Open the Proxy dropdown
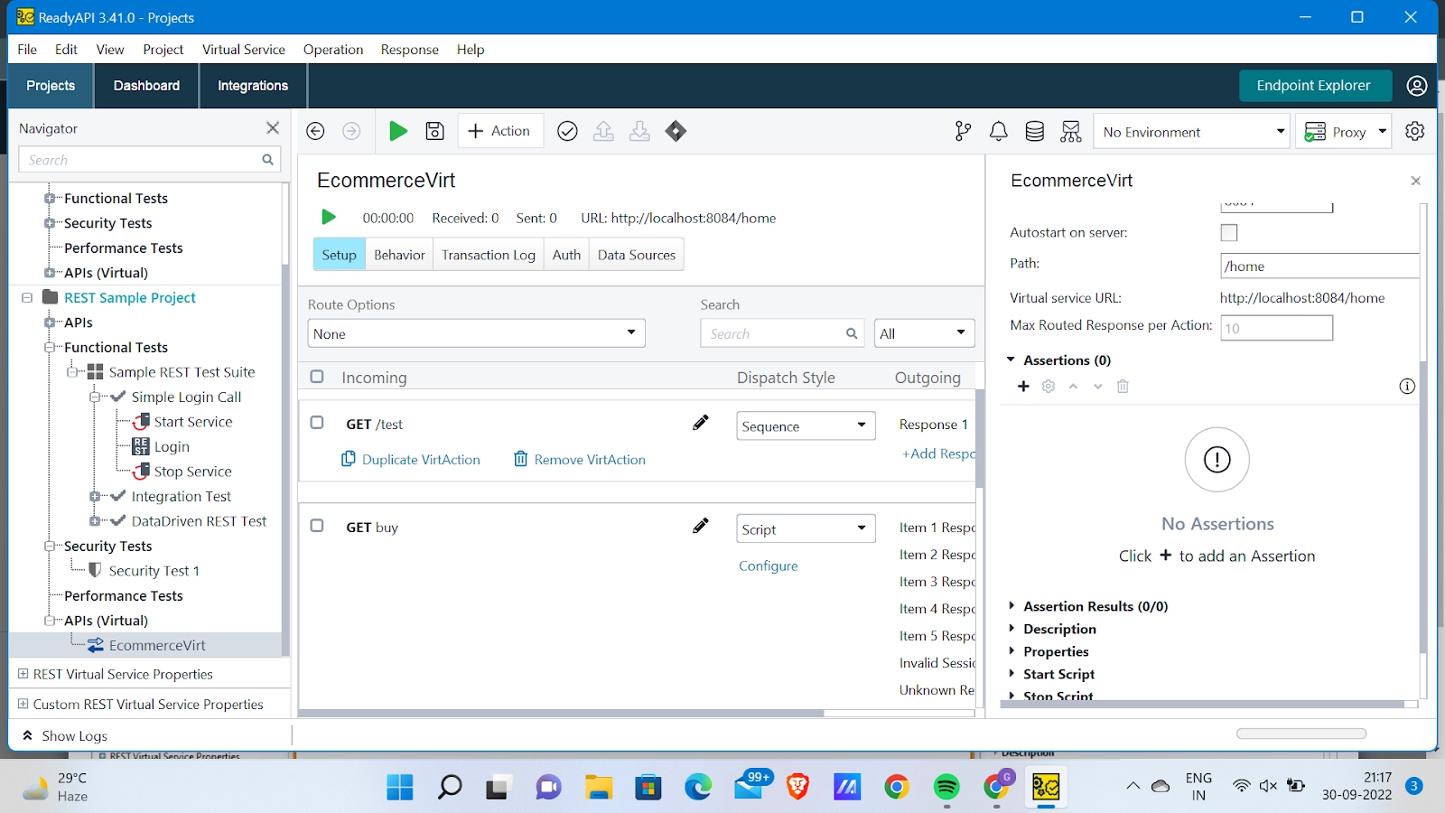Image resolution: width=1445 pixels, height=813 pixels. [x=1344, y=132]
